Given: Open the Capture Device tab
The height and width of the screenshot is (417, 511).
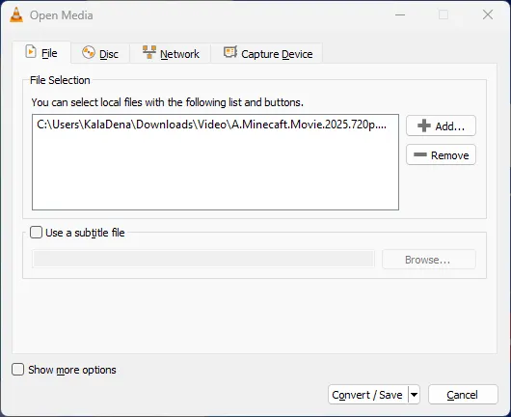Looking at the screenshot, I should 267,53.
